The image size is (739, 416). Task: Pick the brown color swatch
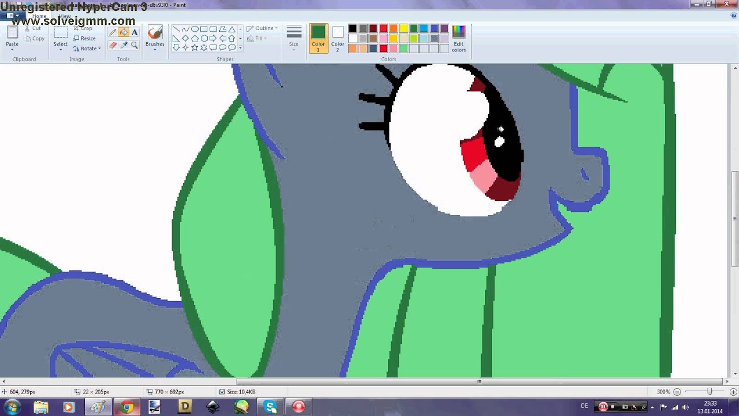(x=373, y=39)
